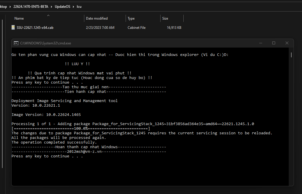Image resolution: width=302 pixels, height=194 pixels.
Task: Open the 22624.1470-ENTS-BETA breadcrumb folder
Action: coord(31,7)
